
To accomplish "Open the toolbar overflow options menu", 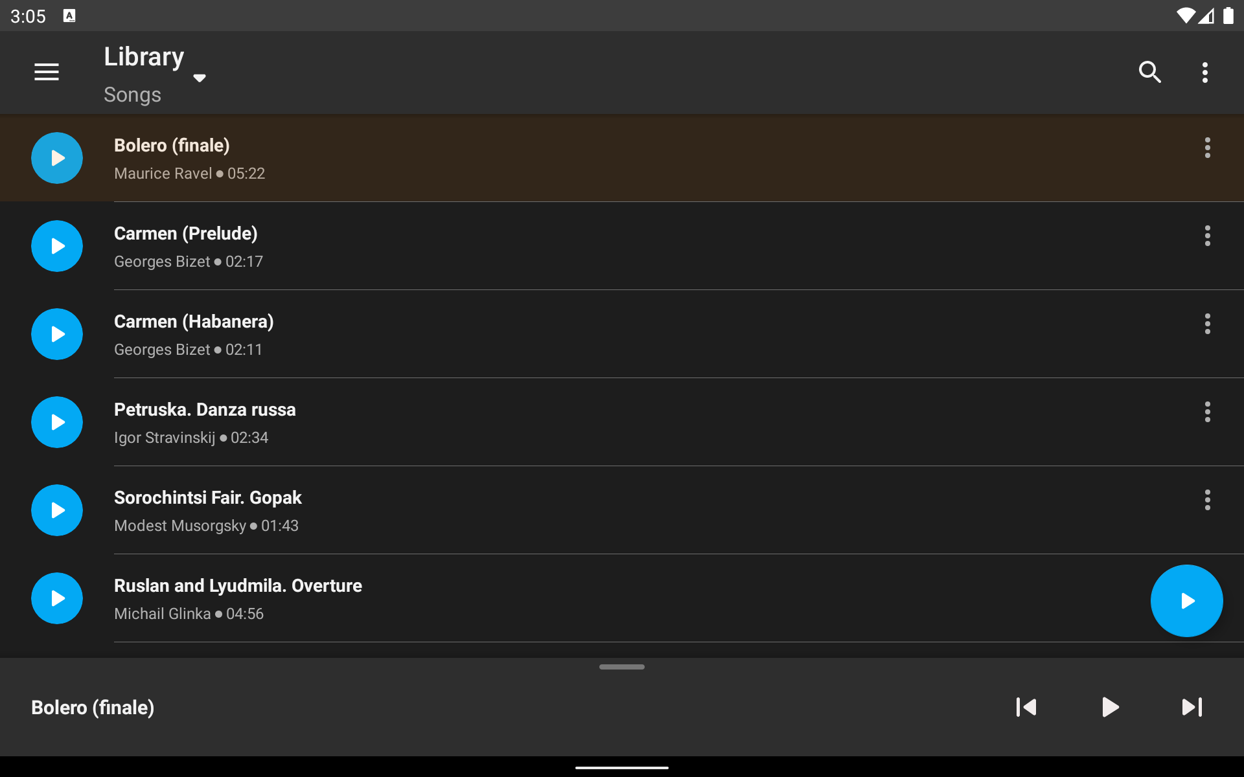I will [x=1205, y=73].
